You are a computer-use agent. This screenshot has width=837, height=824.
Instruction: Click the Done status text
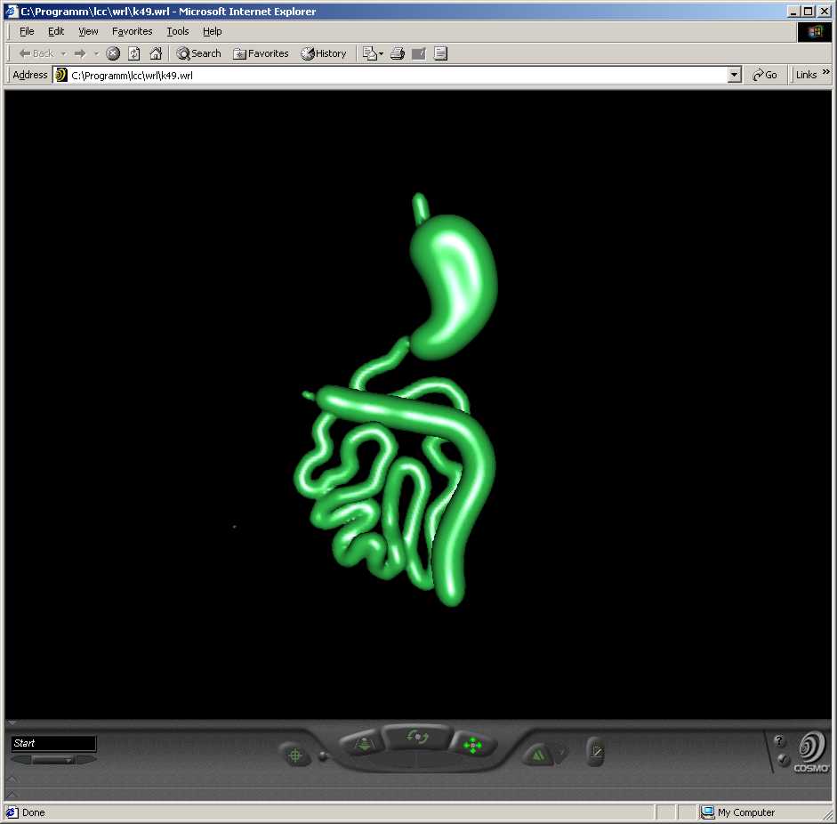(x=34, y=812)
